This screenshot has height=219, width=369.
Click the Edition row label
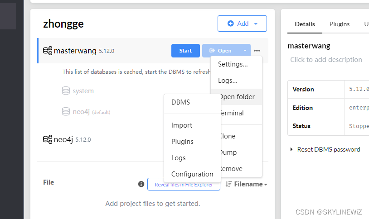tap(303, 108)
